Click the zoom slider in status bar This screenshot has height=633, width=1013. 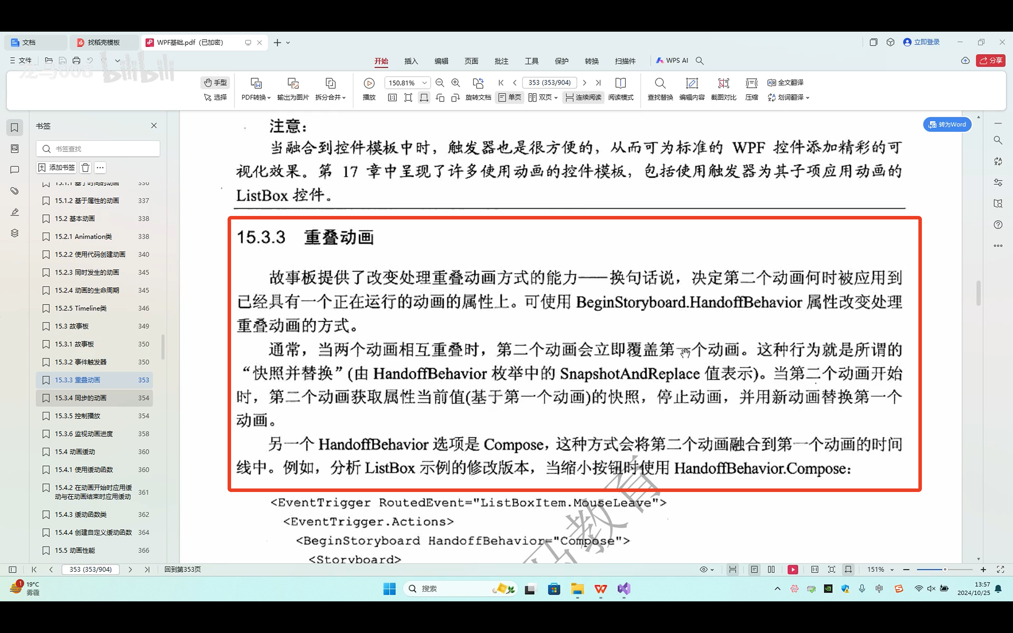click(944, 569)
